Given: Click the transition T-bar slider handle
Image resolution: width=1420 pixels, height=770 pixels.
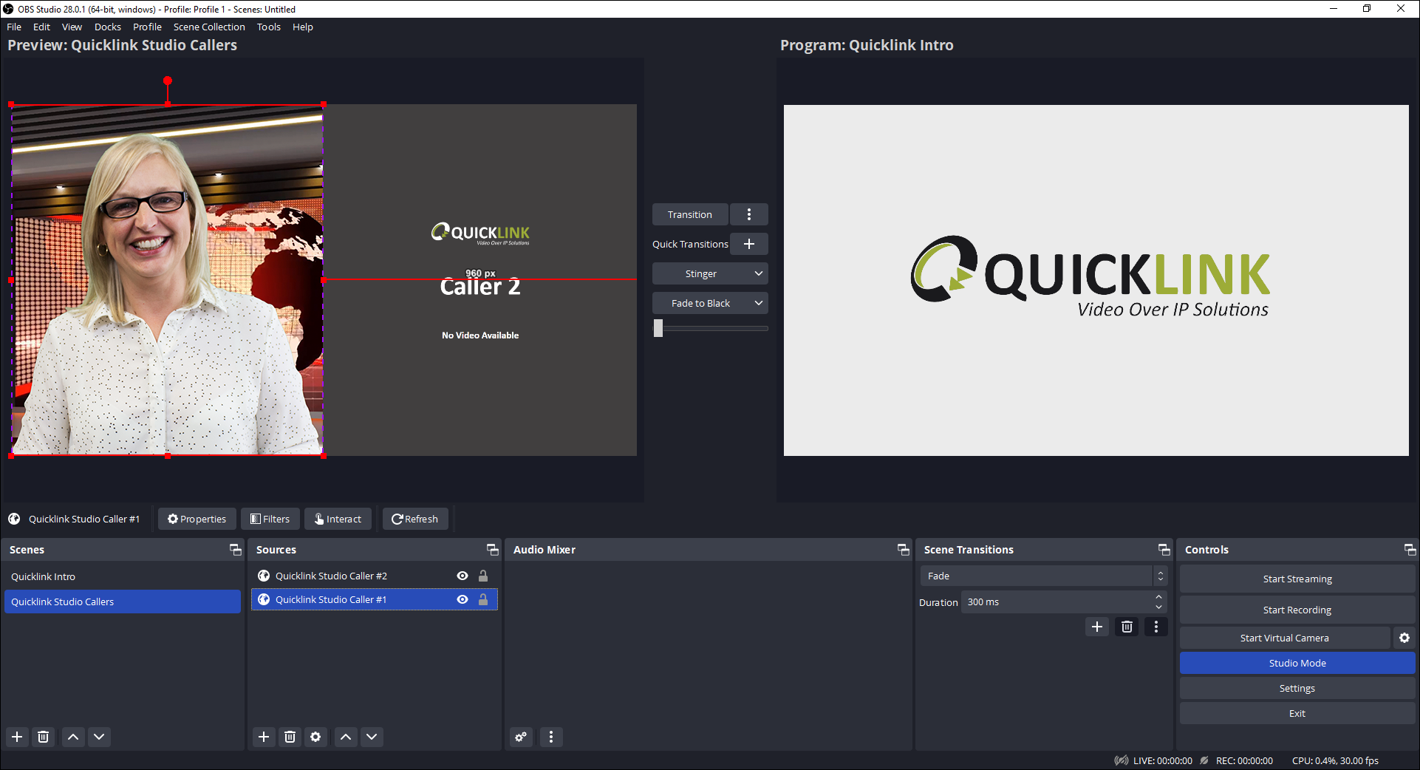Looking at the screenshot, I should (x=658, y=328).
